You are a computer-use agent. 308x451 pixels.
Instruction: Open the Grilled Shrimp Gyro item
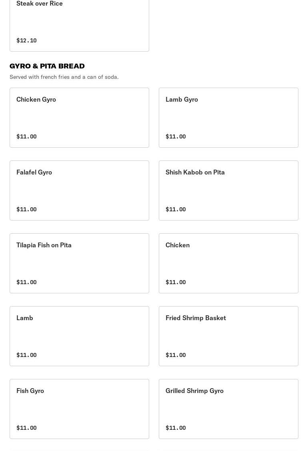pos(228,409)
